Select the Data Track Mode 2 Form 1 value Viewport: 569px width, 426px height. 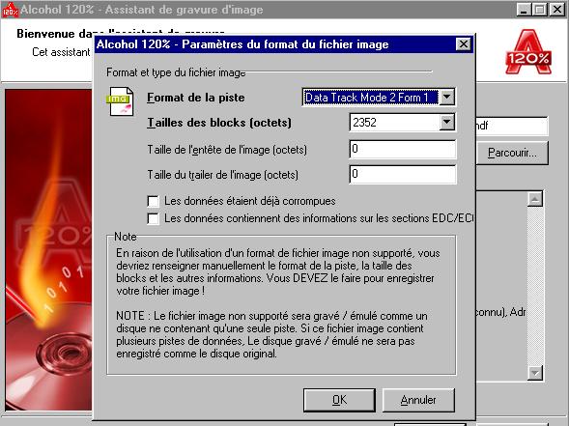coord(371,98)
